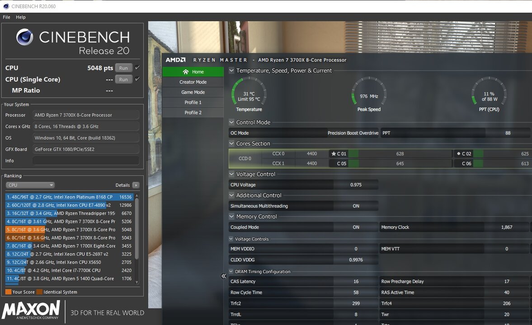Screen dimensions: 532x325
Task: Click the PPT (CPU) gauge dial
Action: [489, 92]
